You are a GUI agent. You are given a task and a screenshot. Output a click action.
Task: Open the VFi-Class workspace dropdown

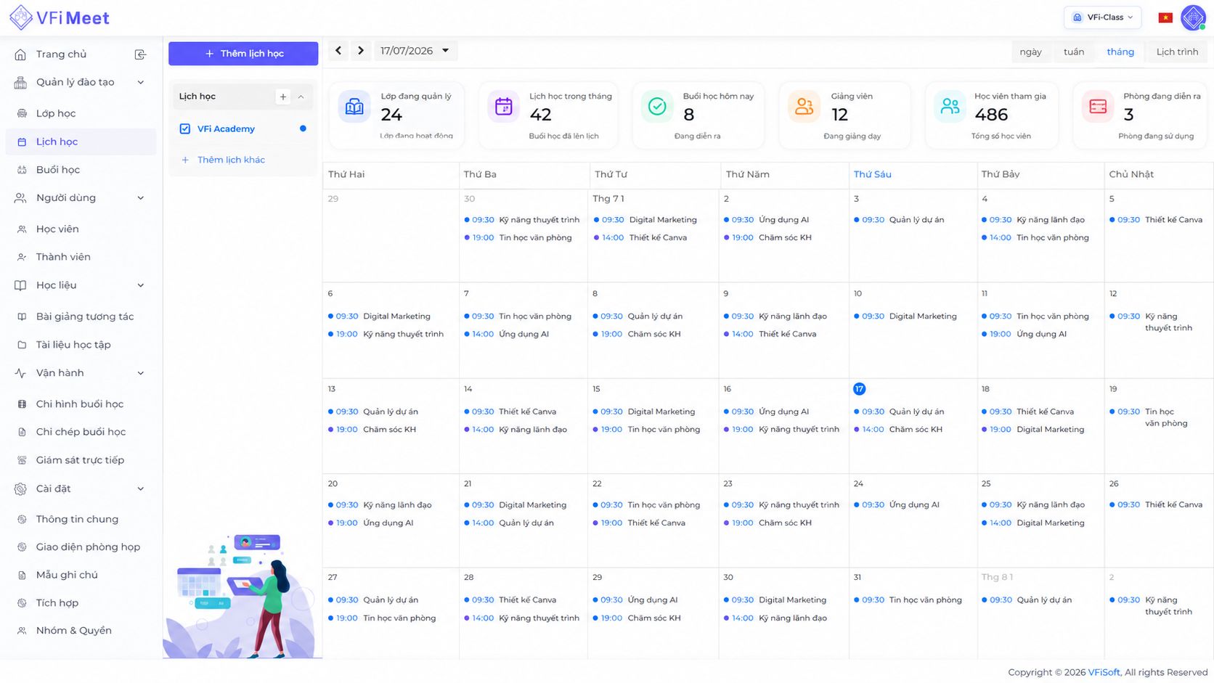pyautogui.click(x=1102, y=17)
